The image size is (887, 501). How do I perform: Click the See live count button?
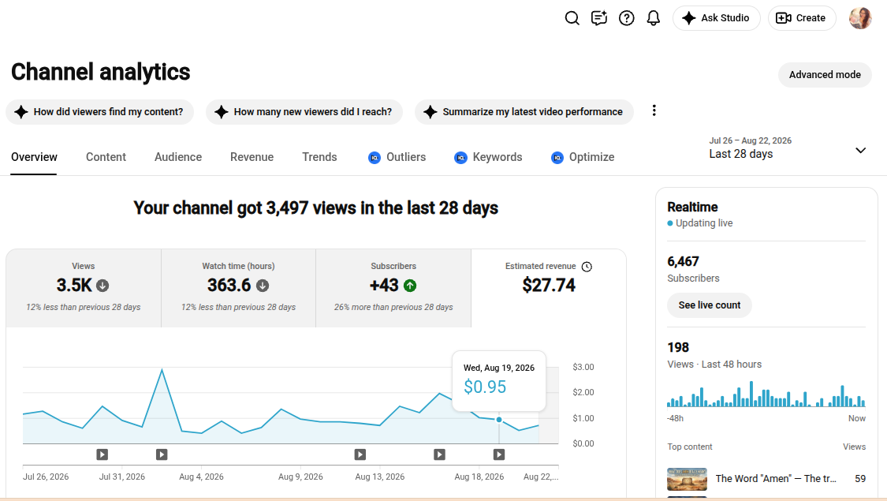click(710, 305)
